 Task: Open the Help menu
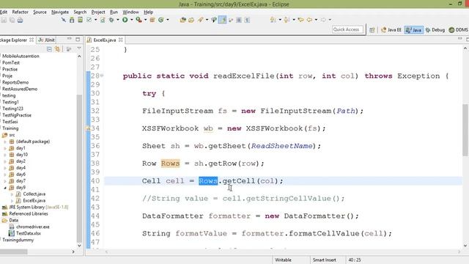click(x=148, y=12)
